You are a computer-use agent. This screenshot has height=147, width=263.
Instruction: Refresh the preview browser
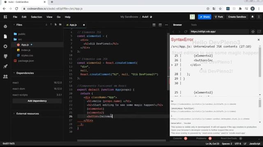coord(185,31)
